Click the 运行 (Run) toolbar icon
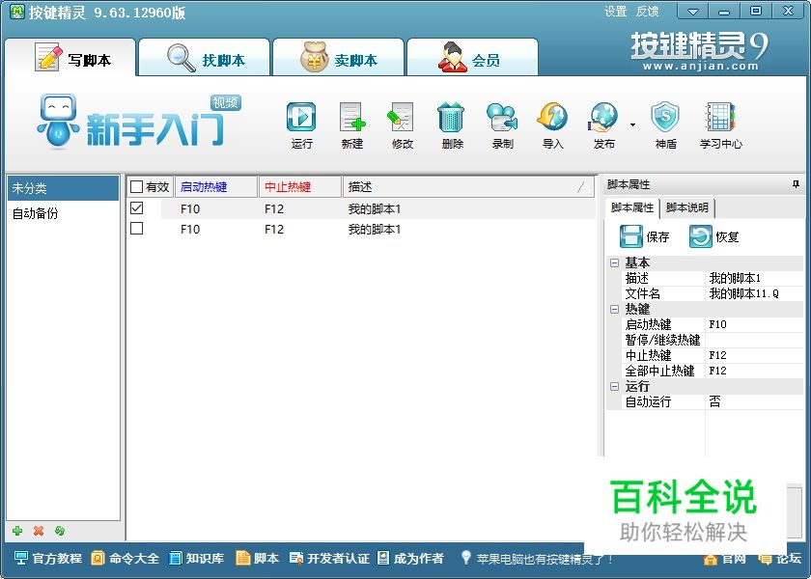The image size is (811, 579). tap(301, 125)
